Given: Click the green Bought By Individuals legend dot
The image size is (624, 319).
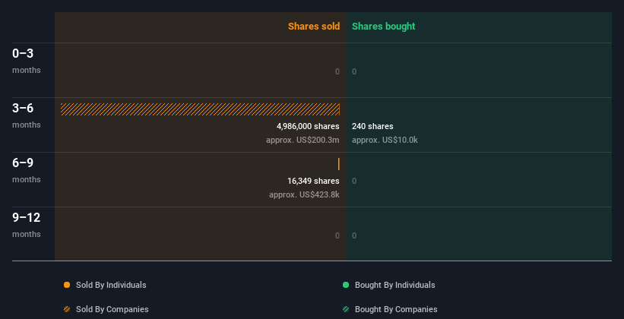Looking at the screenshot, I should click(x=346, y=285).
